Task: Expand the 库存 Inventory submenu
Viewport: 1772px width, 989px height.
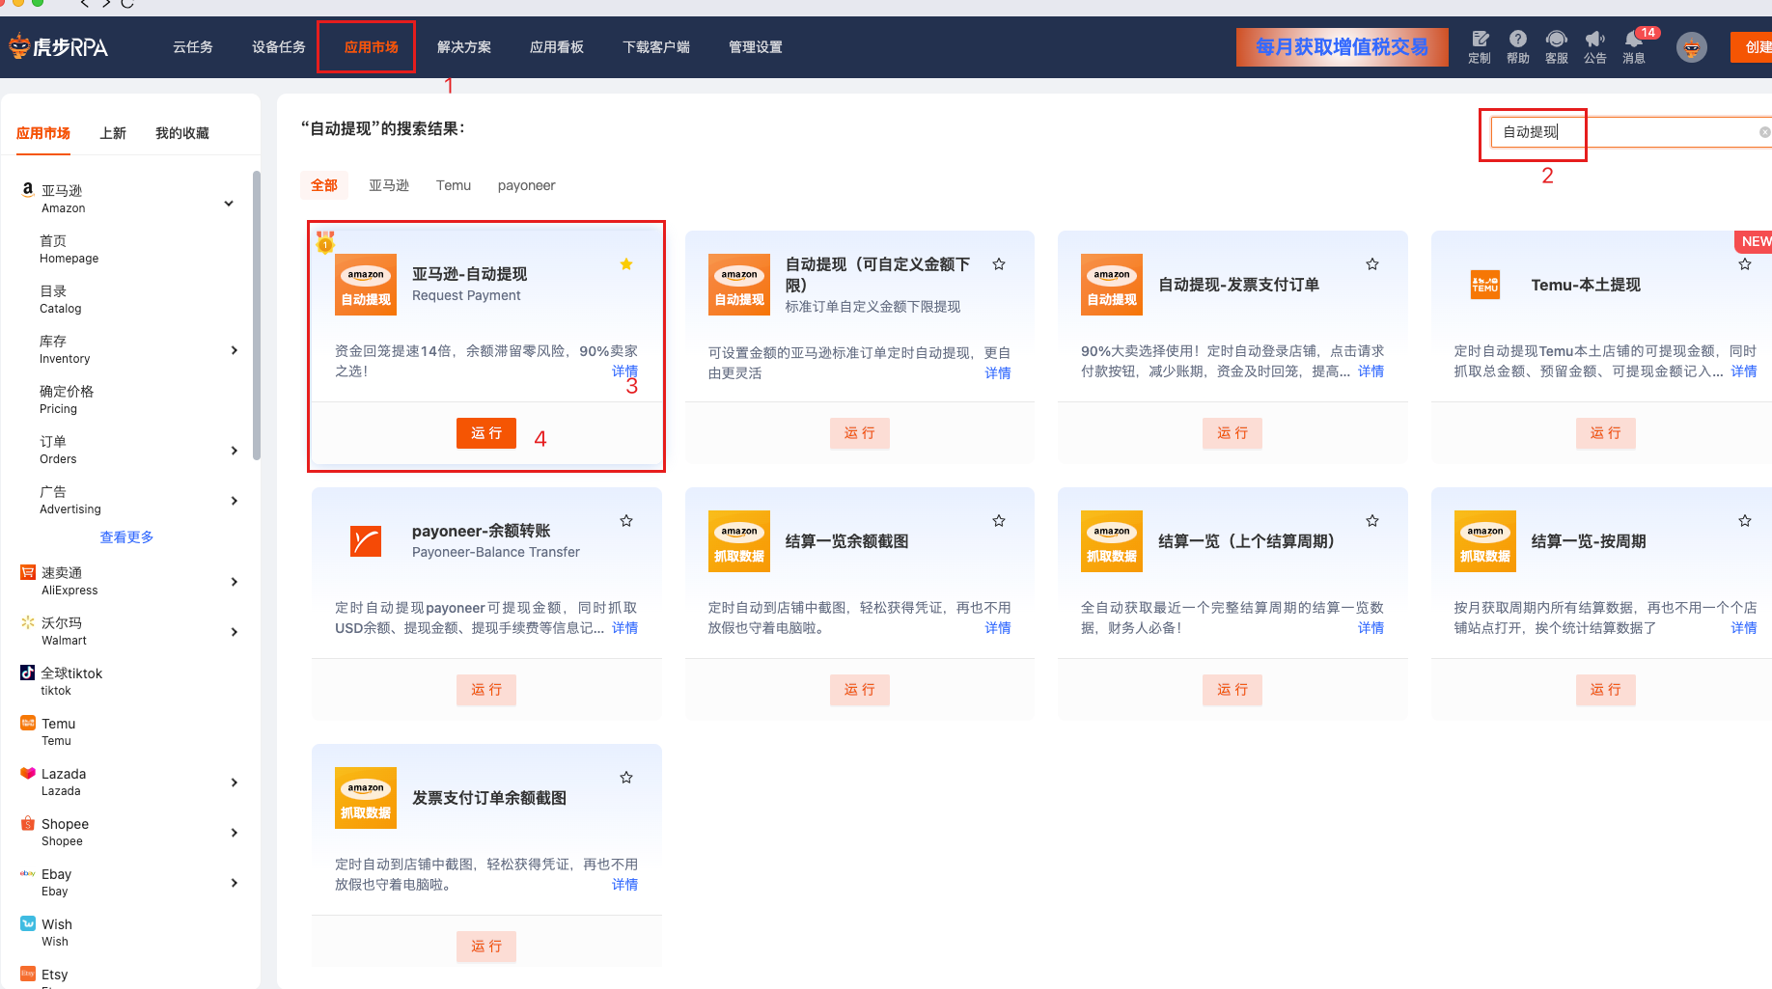Action: coord(234,350)
